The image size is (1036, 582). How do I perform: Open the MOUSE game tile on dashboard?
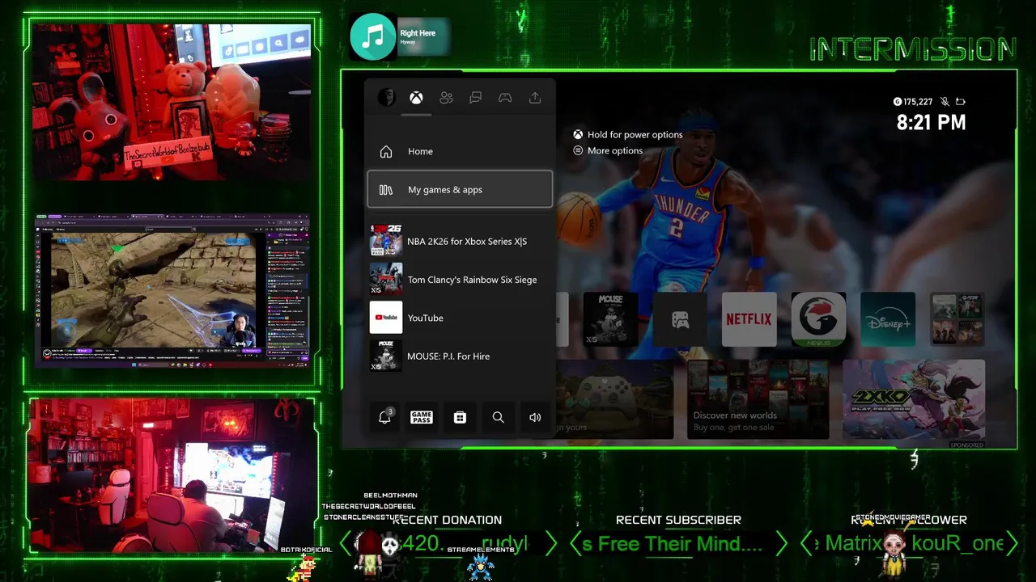[610, 319]
